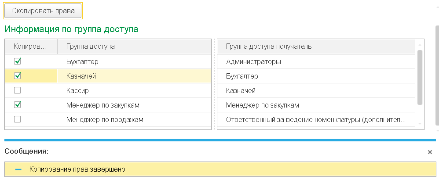Viewport: 439px width, 187px height.
Task: Click the Копиров... column header
Action: tap(29, 47)
